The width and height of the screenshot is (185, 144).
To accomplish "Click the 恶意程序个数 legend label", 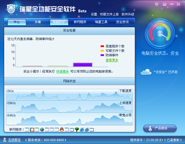I will (115, 46).
